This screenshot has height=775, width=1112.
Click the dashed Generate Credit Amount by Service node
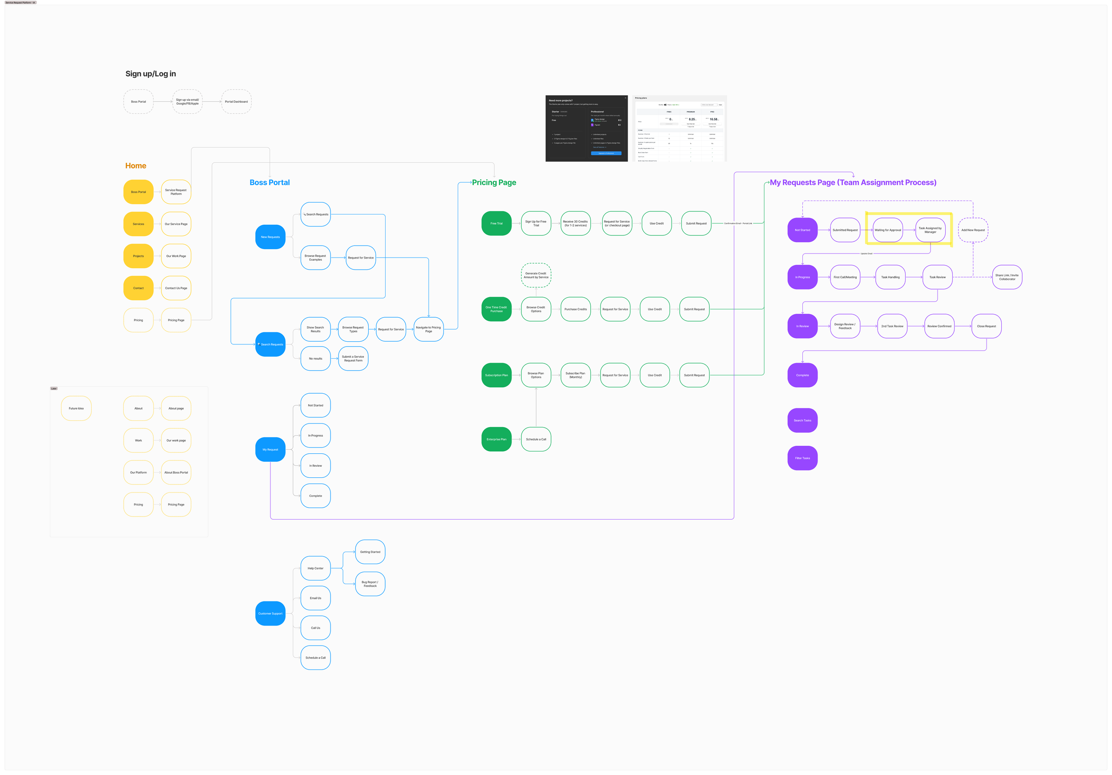[x=536, y=275]
